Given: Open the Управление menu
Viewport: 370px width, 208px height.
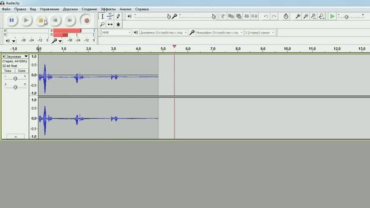Looking at the screenshot, I should [49, 9].
